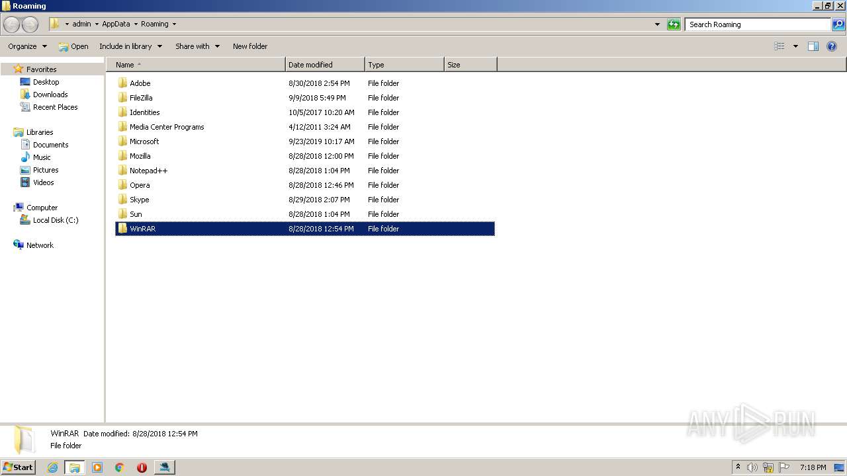847x476 pixels.
Task: Open the Include in library dropdown
Action: [x=131, y=46]
